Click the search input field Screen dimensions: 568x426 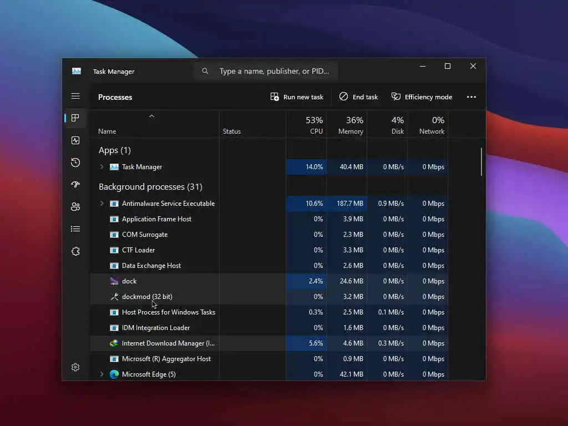point(266,71)
